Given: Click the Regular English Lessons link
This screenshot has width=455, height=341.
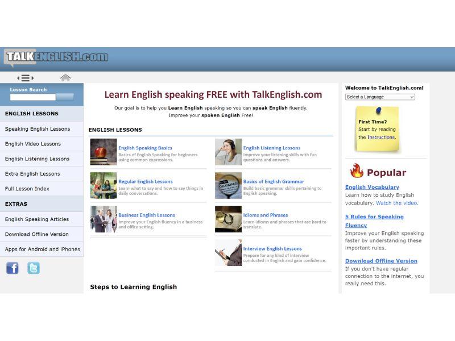Looking at the screenshot, I should click(x=146, y=181).
